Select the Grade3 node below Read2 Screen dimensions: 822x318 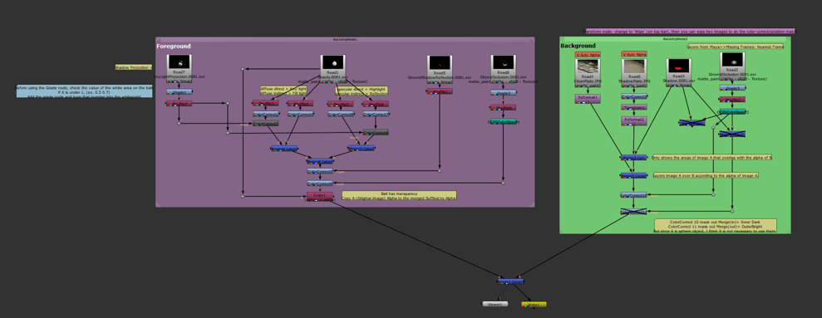click(x=732, y=88)
